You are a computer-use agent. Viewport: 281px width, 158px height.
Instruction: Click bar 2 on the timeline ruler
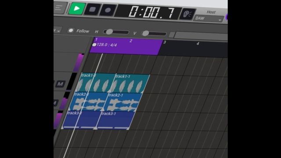click(131, 41)
